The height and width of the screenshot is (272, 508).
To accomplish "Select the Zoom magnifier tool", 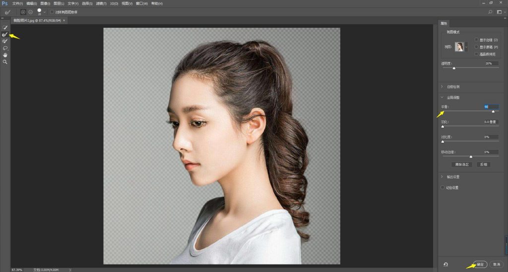I will point(5,62).
